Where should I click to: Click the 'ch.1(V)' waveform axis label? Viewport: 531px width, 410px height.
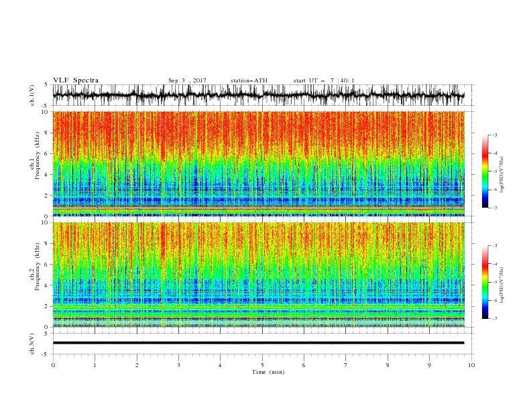click(32, 95)
